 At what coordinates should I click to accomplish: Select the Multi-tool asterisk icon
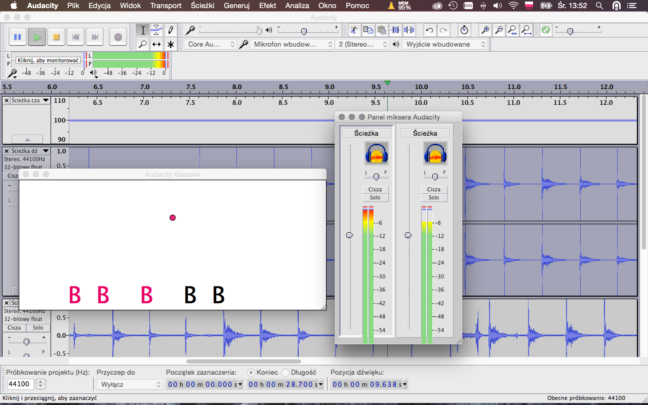[x=171, y=44]
